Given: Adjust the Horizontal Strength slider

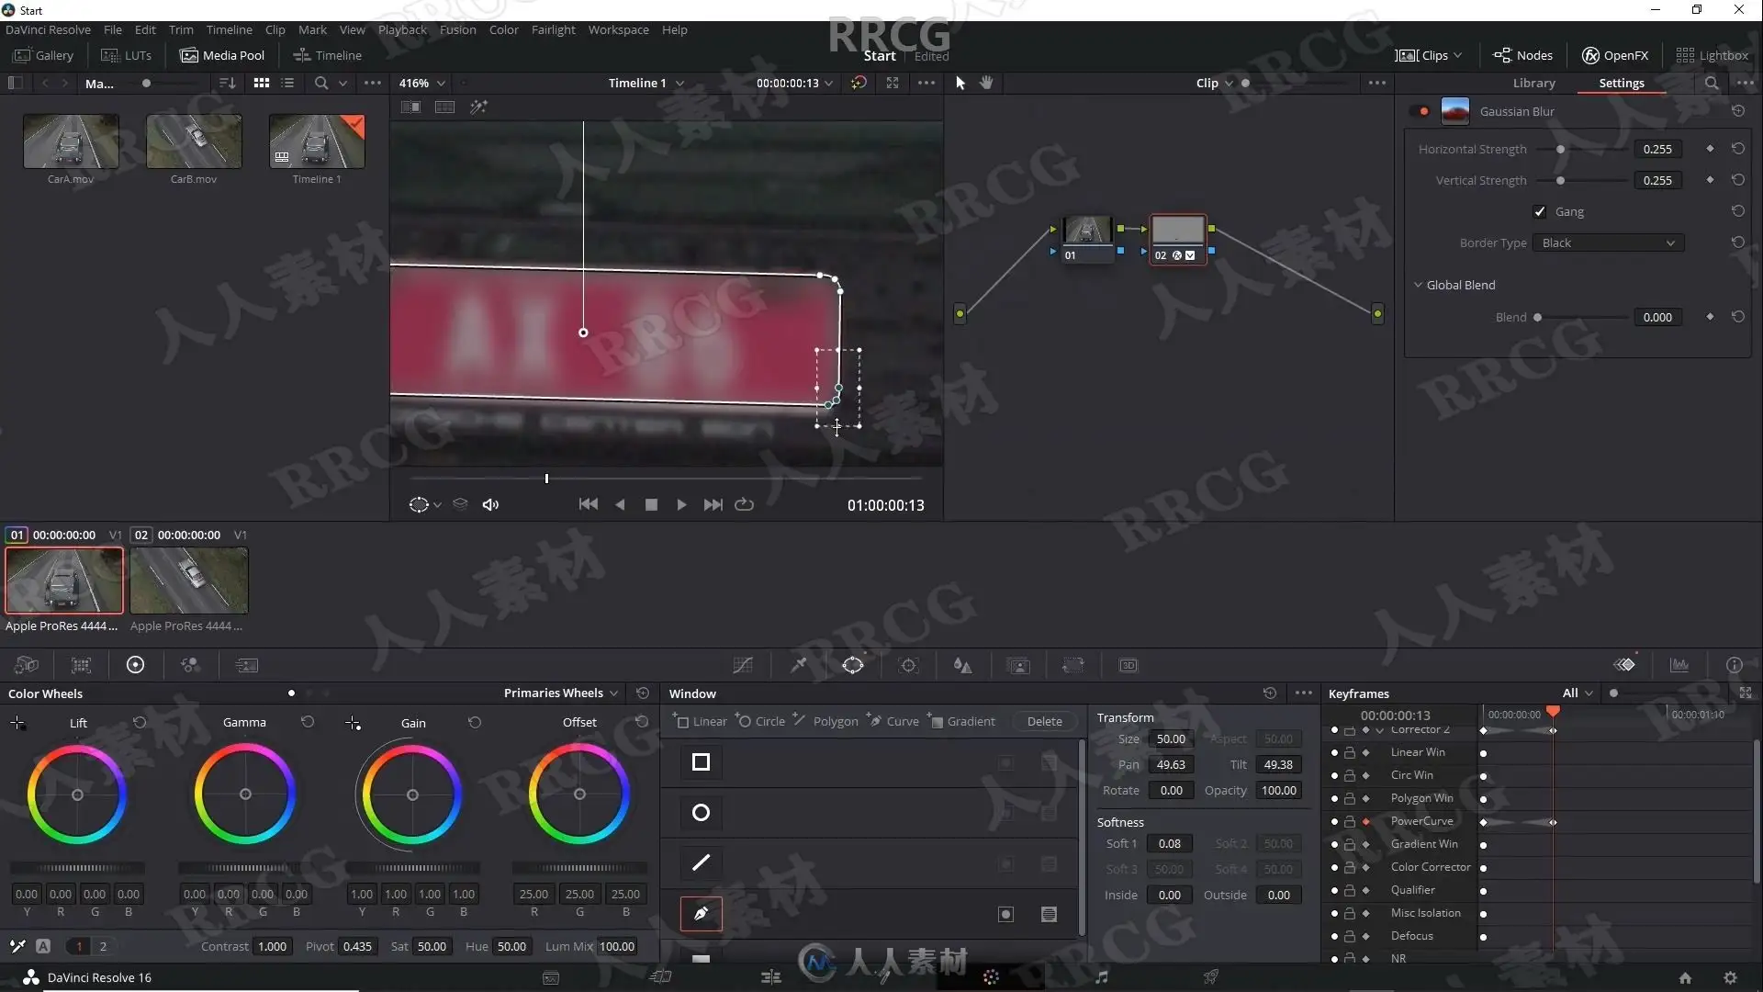Looking at the screenshot, I should click(1560, 149).
